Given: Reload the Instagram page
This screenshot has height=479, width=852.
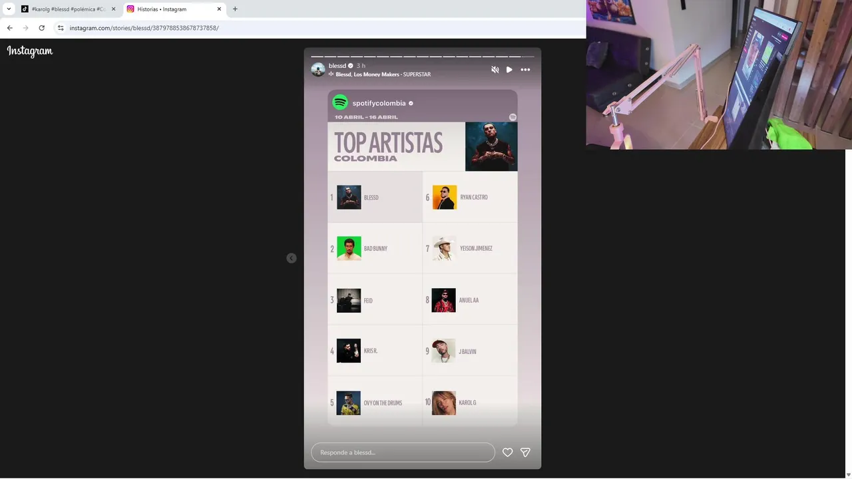Looking at the screenshot, I should click(x=42, y=28).
